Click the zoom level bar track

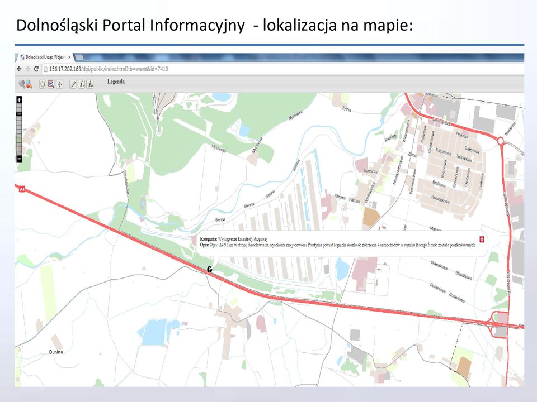[19, 129]
